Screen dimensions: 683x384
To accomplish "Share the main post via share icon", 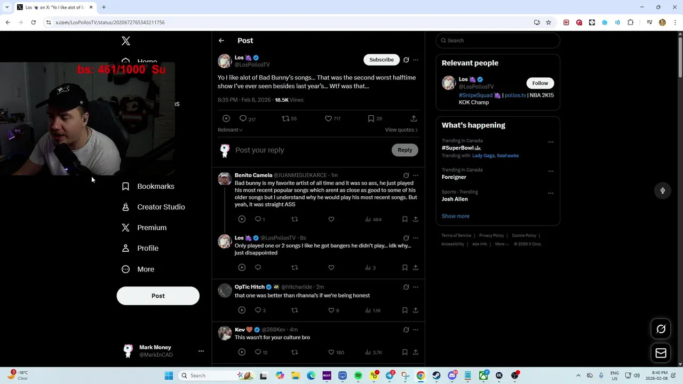I will 414,118.
